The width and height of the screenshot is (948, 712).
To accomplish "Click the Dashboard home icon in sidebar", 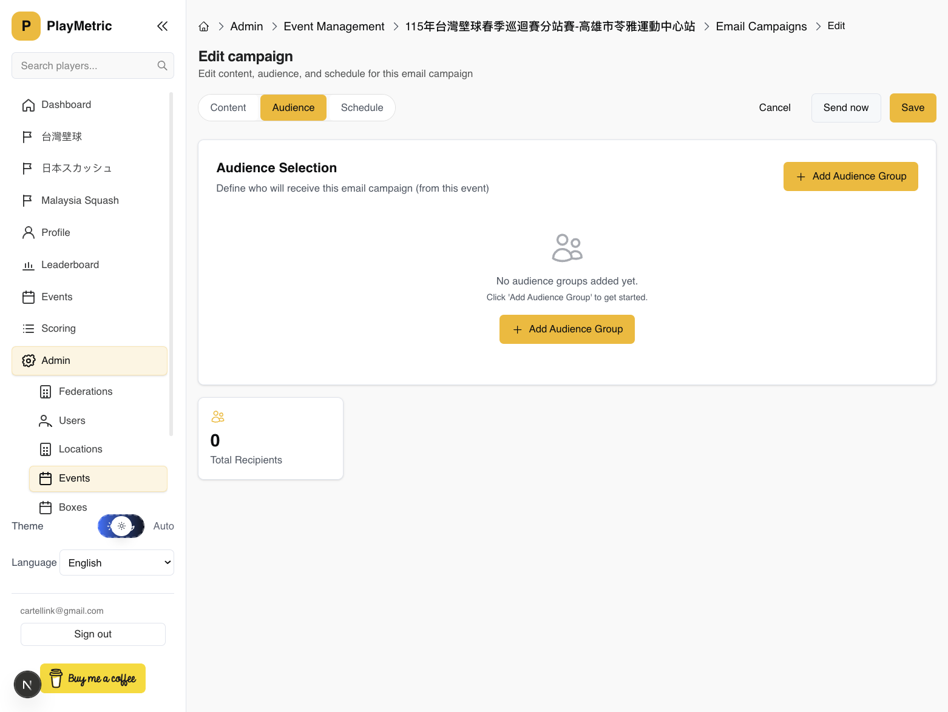I will click(29, 105).
